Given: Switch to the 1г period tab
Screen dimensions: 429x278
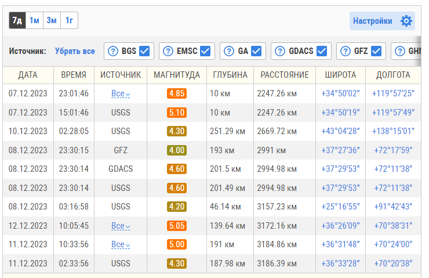Looking at the screenshot, I should [69, 20].
